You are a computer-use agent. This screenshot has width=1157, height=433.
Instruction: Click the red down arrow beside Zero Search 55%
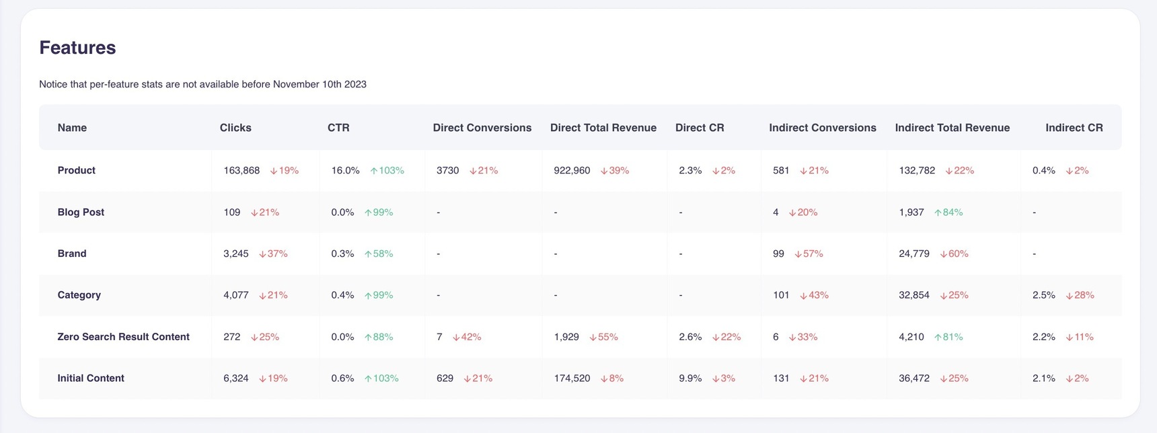tap(593, 337)
